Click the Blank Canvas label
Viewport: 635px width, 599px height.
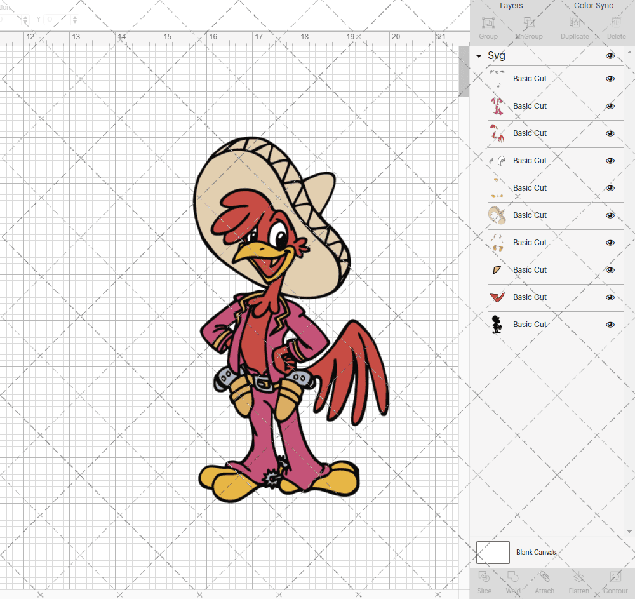click(x=536, y=552)
